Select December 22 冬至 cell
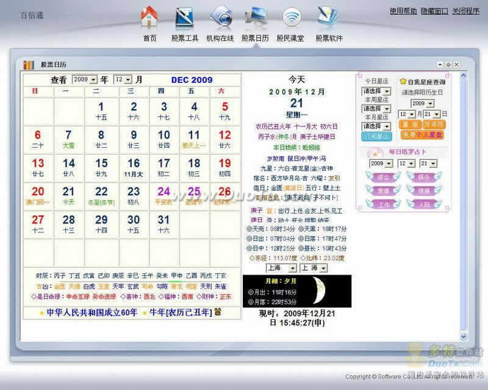 coord(101,196)
